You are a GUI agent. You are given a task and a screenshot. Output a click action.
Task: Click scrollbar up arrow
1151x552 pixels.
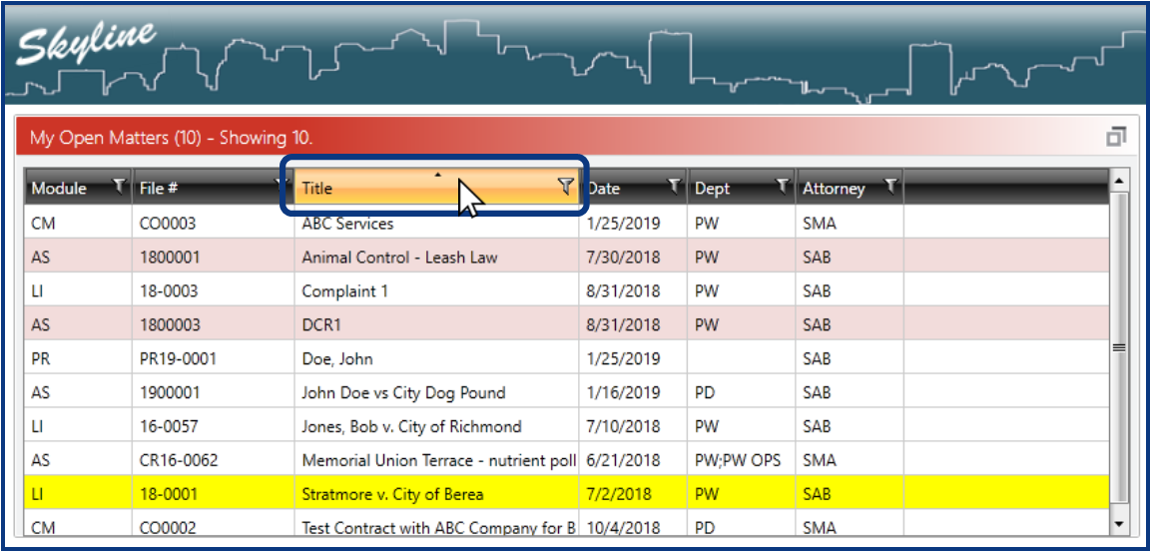click(1119, 180)
